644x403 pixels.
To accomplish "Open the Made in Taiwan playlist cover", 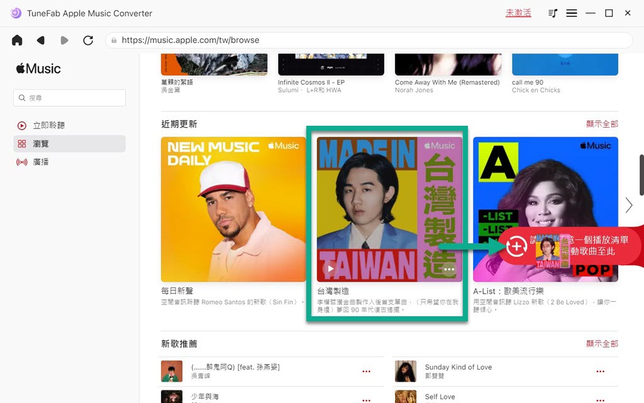I will (x=389, y=209).
